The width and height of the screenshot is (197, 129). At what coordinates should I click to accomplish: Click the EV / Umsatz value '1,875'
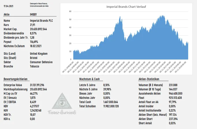(x=33, y=98)
